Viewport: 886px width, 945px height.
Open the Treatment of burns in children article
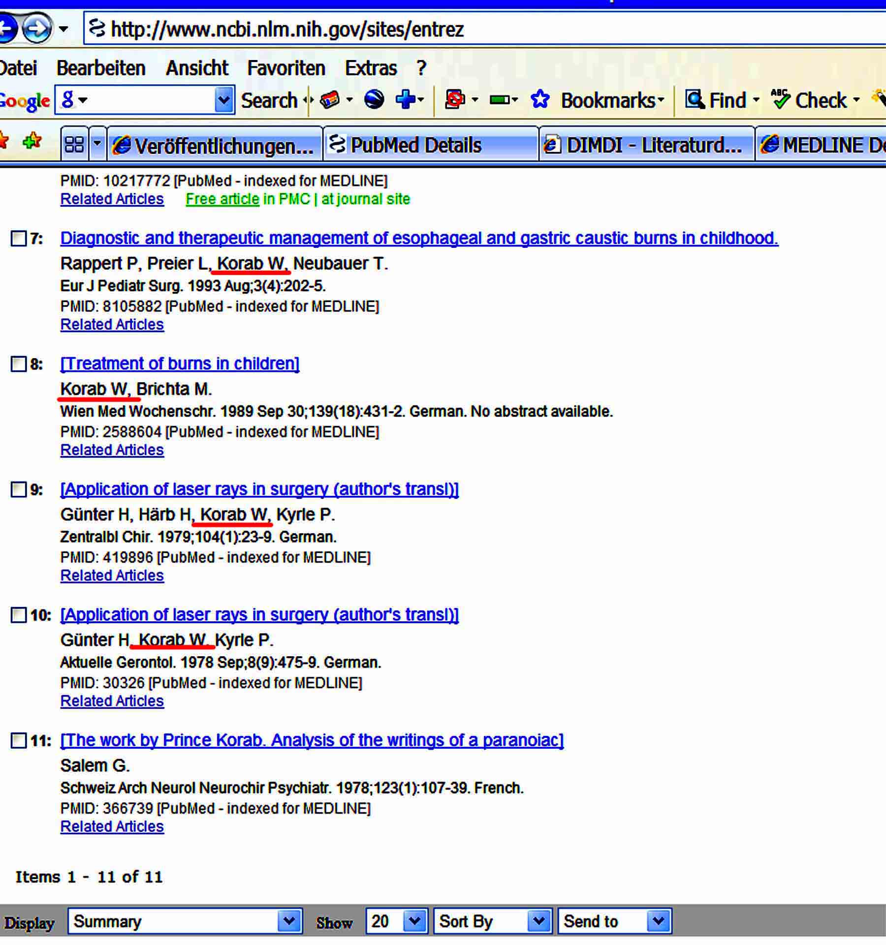coord(180,364)
